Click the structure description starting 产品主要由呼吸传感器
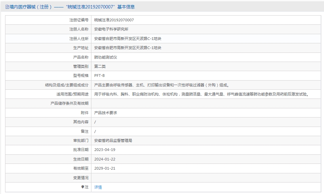The width and height of the screenshot is (324, 194). (162, 85)
